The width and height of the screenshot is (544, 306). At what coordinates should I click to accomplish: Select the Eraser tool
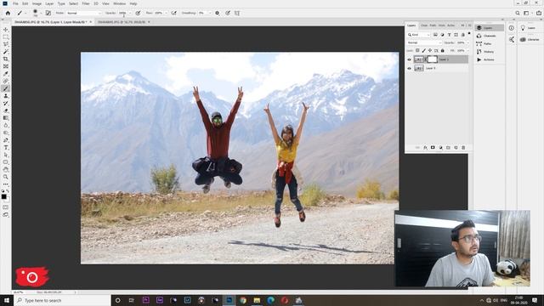tap(6, 110)
